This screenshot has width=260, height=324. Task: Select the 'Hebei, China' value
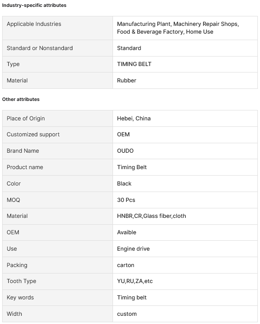click(x=134, y=118)
